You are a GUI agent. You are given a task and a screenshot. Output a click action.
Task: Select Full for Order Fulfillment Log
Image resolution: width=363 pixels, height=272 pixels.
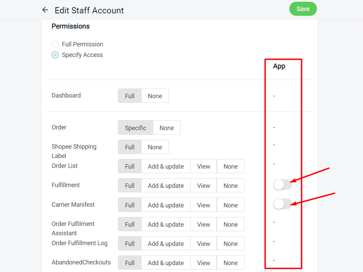click(130, 243)
